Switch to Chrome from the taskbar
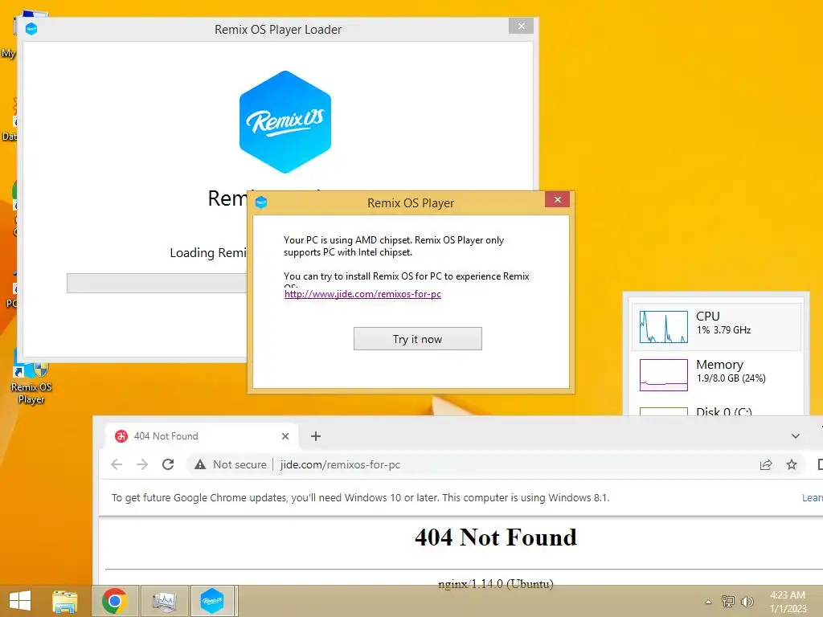The width and height of the screenshot is (823, 617). pos(115,601)
